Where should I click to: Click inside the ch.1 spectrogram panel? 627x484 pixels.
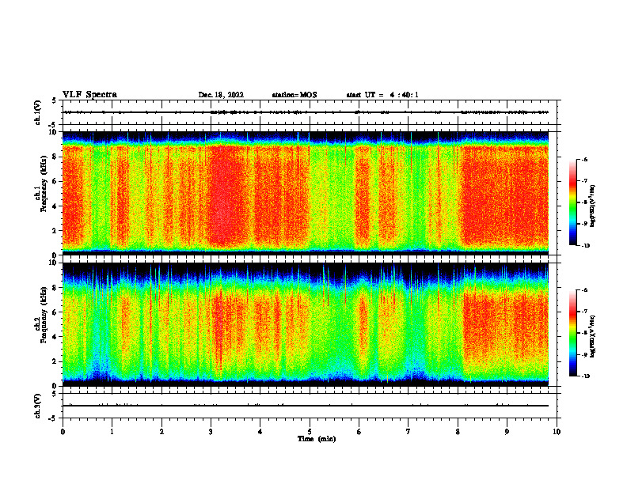(306, 193)
